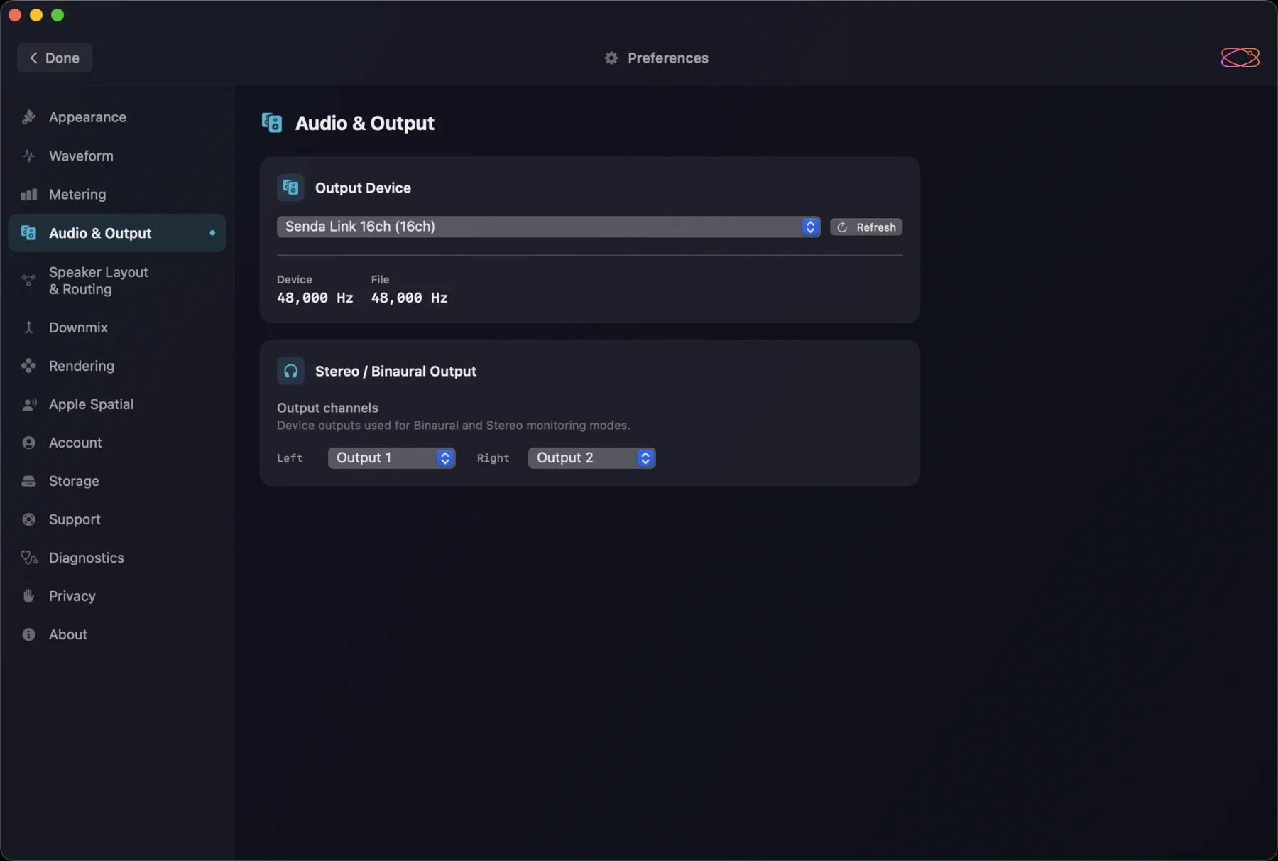Click the Support lifebuoy icon
Screen dimensions: 1278x861
[x=28, y=519]
